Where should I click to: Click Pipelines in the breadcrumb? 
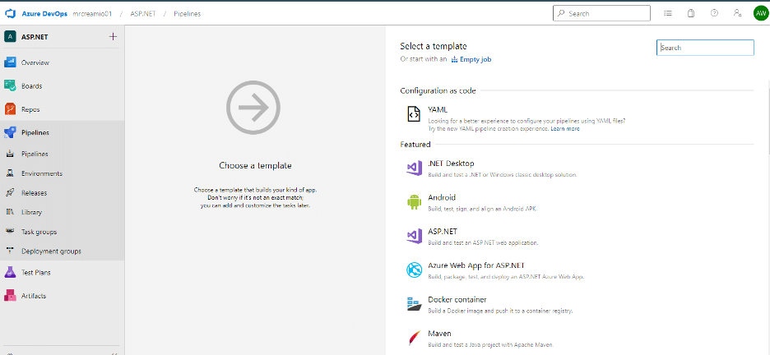(187, 14)
